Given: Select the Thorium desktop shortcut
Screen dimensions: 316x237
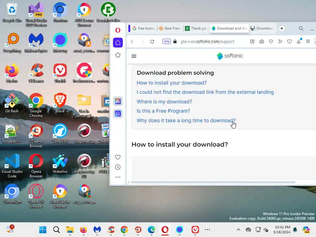Looking at the screenshot, I should pos(60,12).
